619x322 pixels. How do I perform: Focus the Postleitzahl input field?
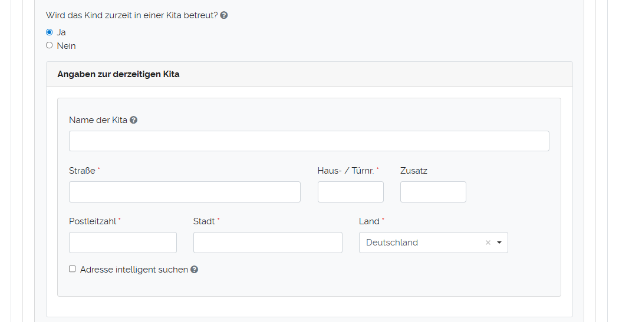[x=123, y=243]
